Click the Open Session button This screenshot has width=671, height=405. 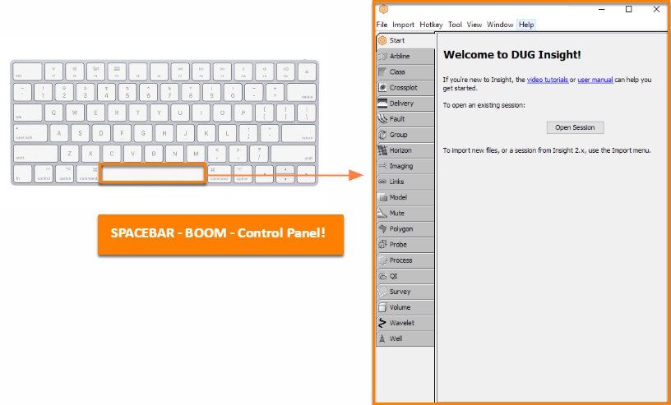pyautogui.click(x=575, y=127)
